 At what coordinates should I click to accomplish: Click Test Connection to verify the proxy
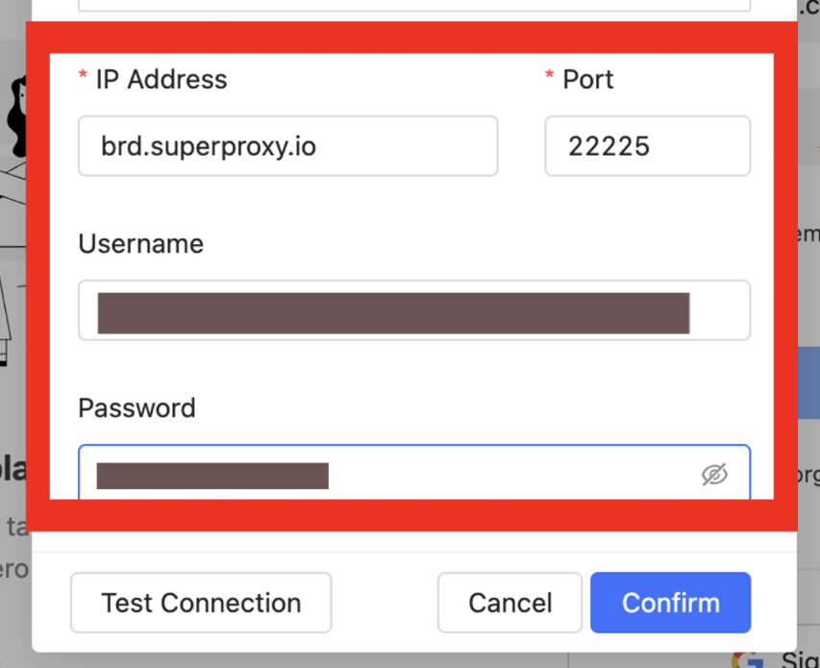tap(200, 603)
